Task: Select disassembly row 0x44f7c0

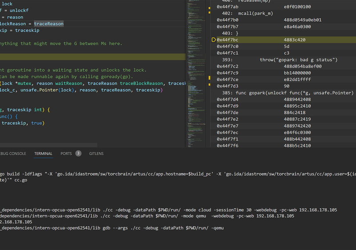Action: click(283, 46)
